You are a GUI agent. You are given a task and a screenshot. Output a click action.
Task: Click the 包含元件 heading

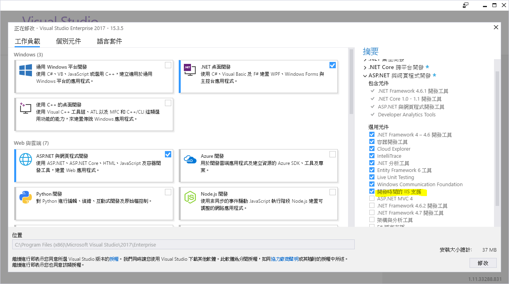tap(378, 83)
